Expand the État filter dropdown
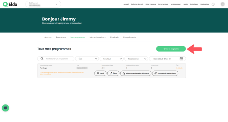 [87, 59]
